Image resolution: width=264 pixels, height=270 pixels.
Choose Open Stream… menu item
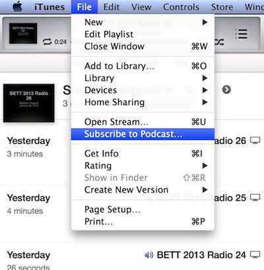pyautogui.click(x=143, y=122)
